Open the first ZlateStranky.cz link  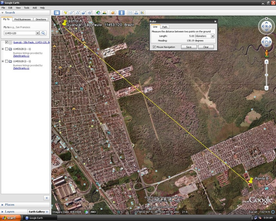[21, 56]
